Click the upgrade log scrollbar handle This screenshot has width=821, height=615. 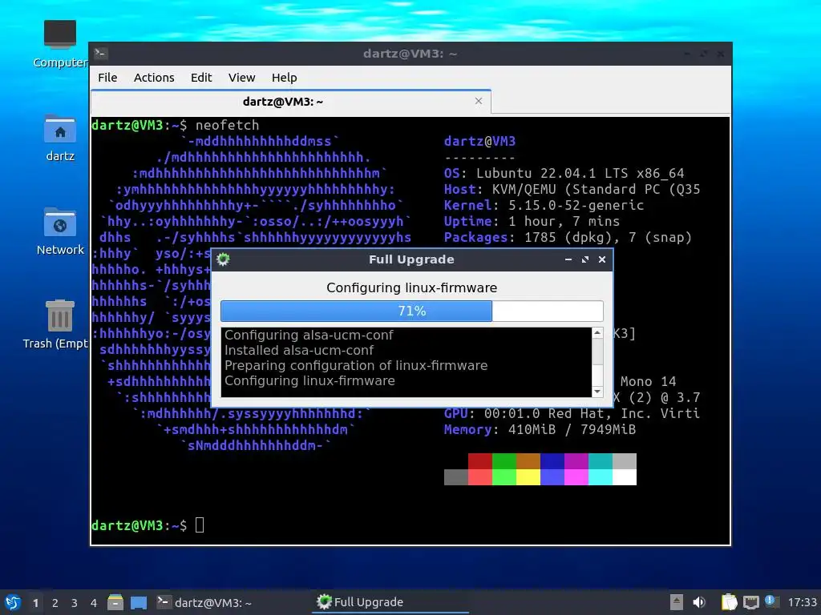tap(597, 352)
